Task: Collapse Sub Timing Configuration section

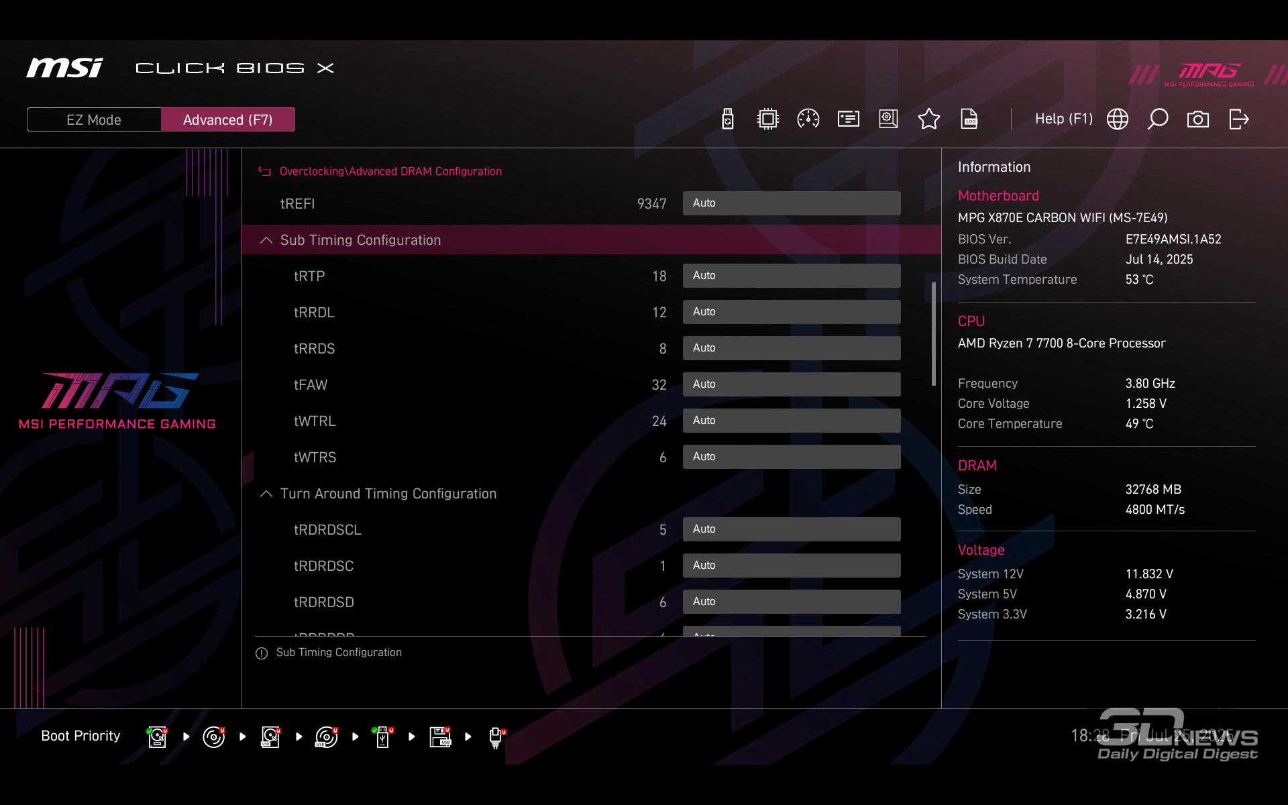Action: pos(592,239)
